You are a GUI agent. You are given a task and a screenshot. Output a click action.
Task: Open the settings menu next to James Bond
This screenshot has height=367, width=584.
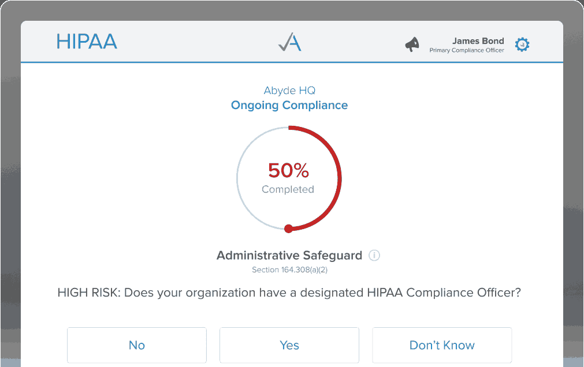[522, 44]
